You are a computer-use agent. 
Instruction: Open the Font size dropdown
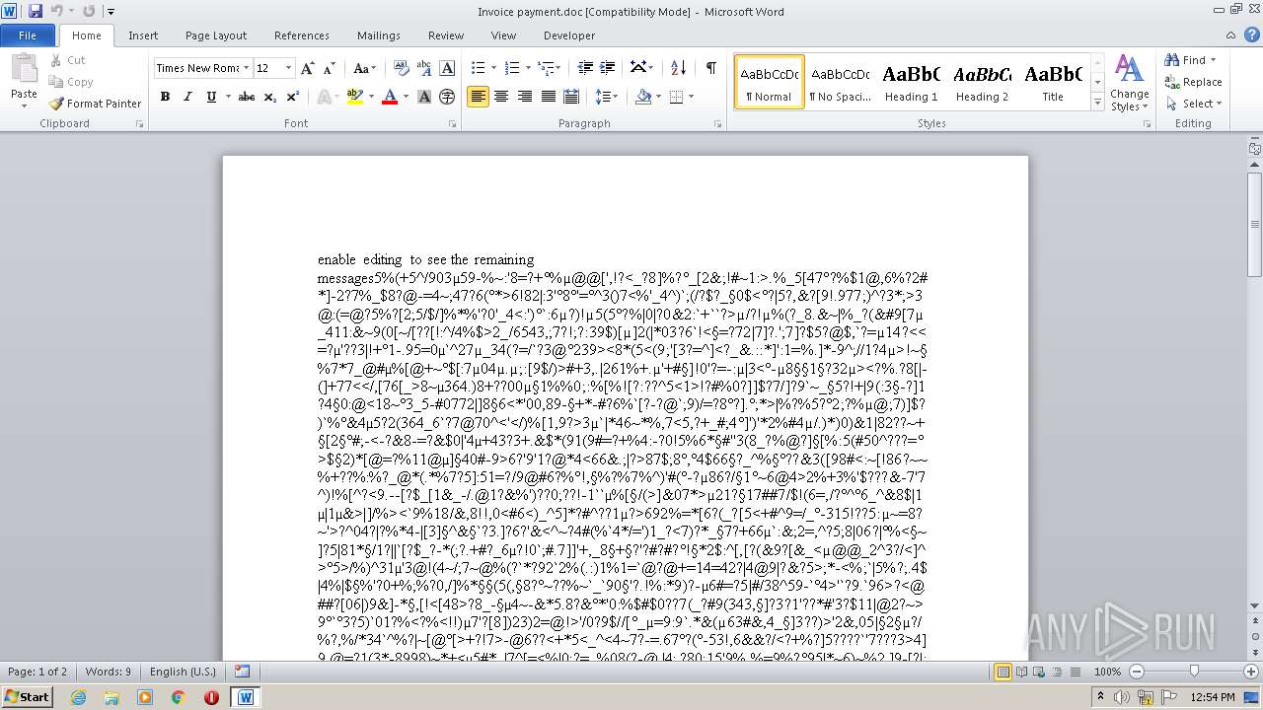pos(288,68)
